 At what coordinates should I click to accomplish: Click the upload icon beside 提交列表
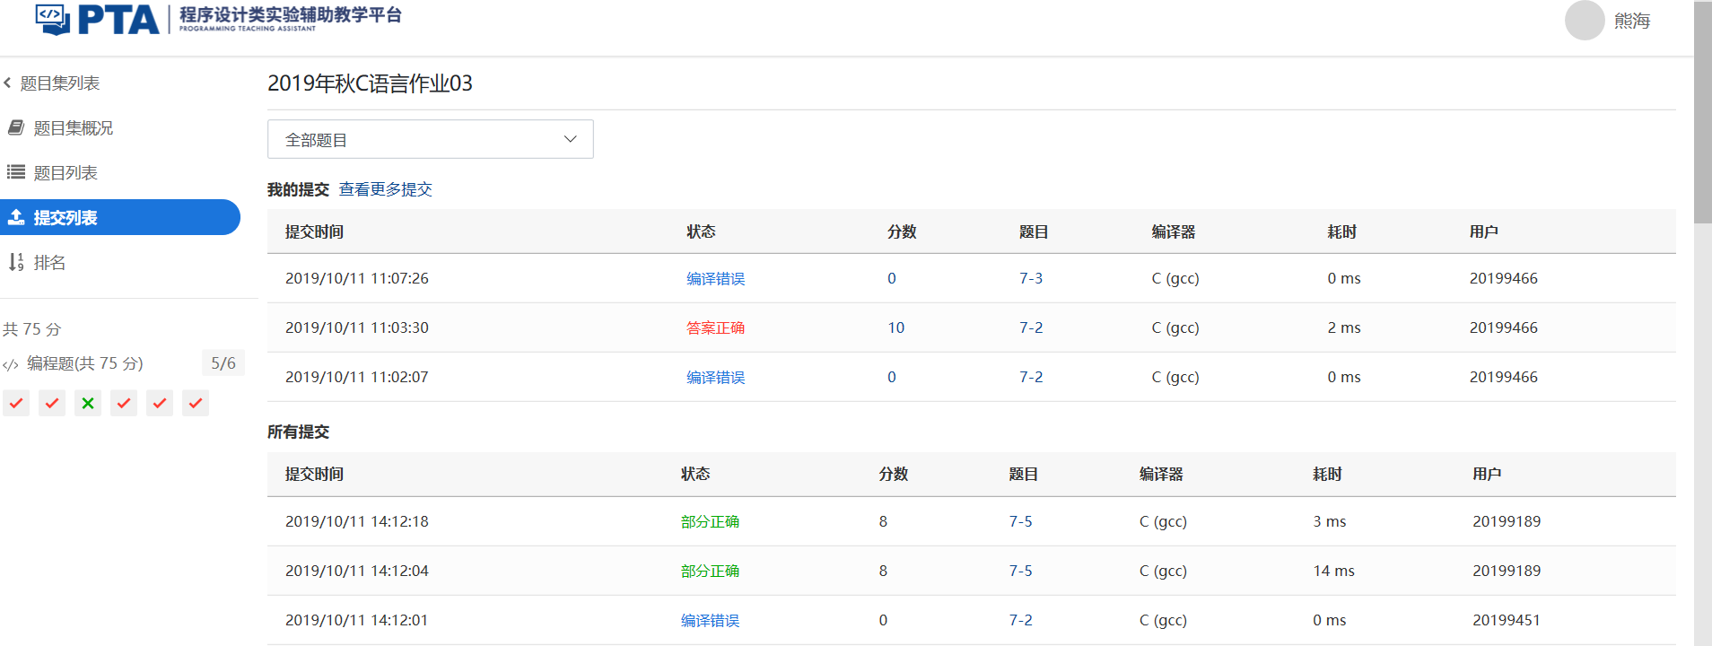tap(16, 217)
